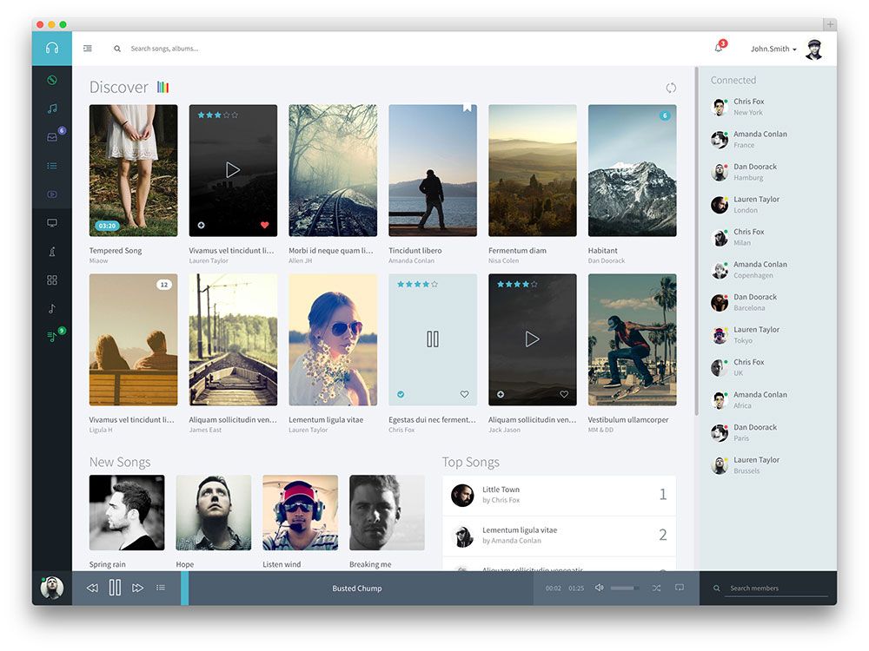Open the Listen wind new song

tap(301, 513)
